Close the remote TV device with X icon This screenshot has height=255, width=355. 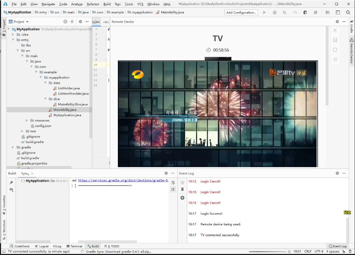tap(335, 30)
